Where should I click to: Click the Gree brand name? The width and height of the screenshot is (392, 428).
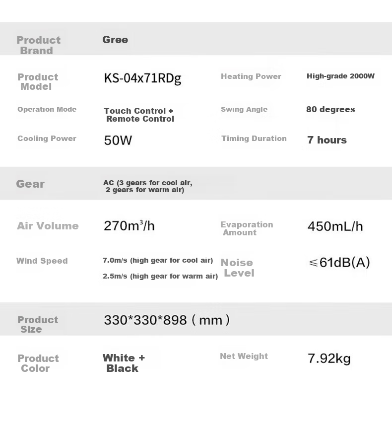click(x=115, y=40)
